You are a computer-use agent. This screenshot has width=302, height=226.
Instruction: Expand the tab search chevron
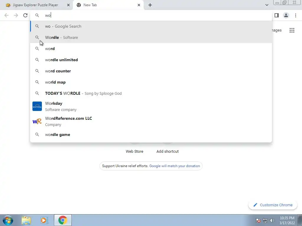[x=267, y=5]
